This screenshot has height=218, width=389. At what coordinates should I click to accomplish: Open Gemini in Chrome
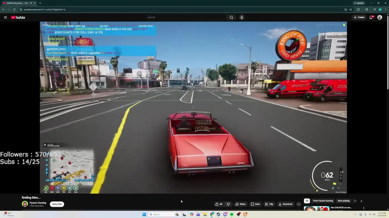(x=359, y=3)
